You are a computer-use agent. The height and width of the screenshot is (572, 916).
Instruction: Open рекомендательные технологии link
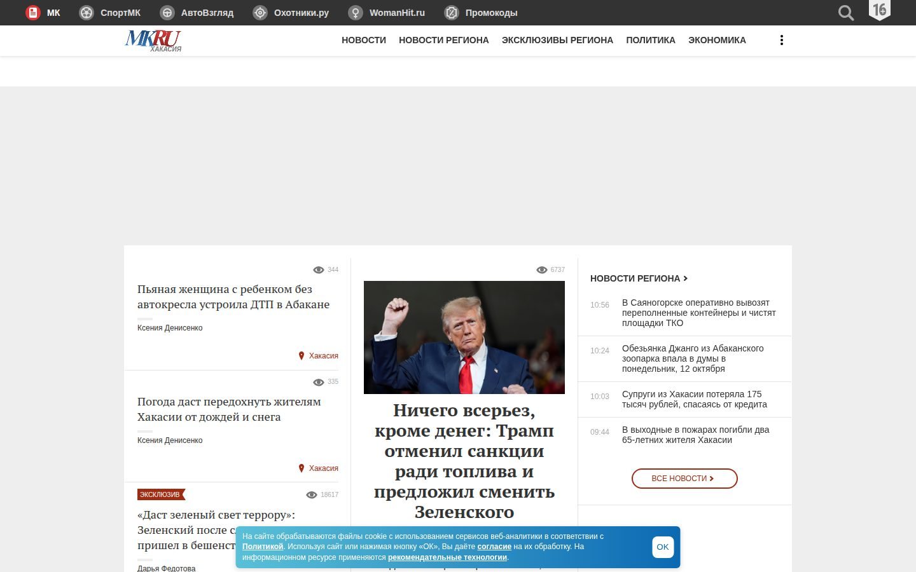447,557
